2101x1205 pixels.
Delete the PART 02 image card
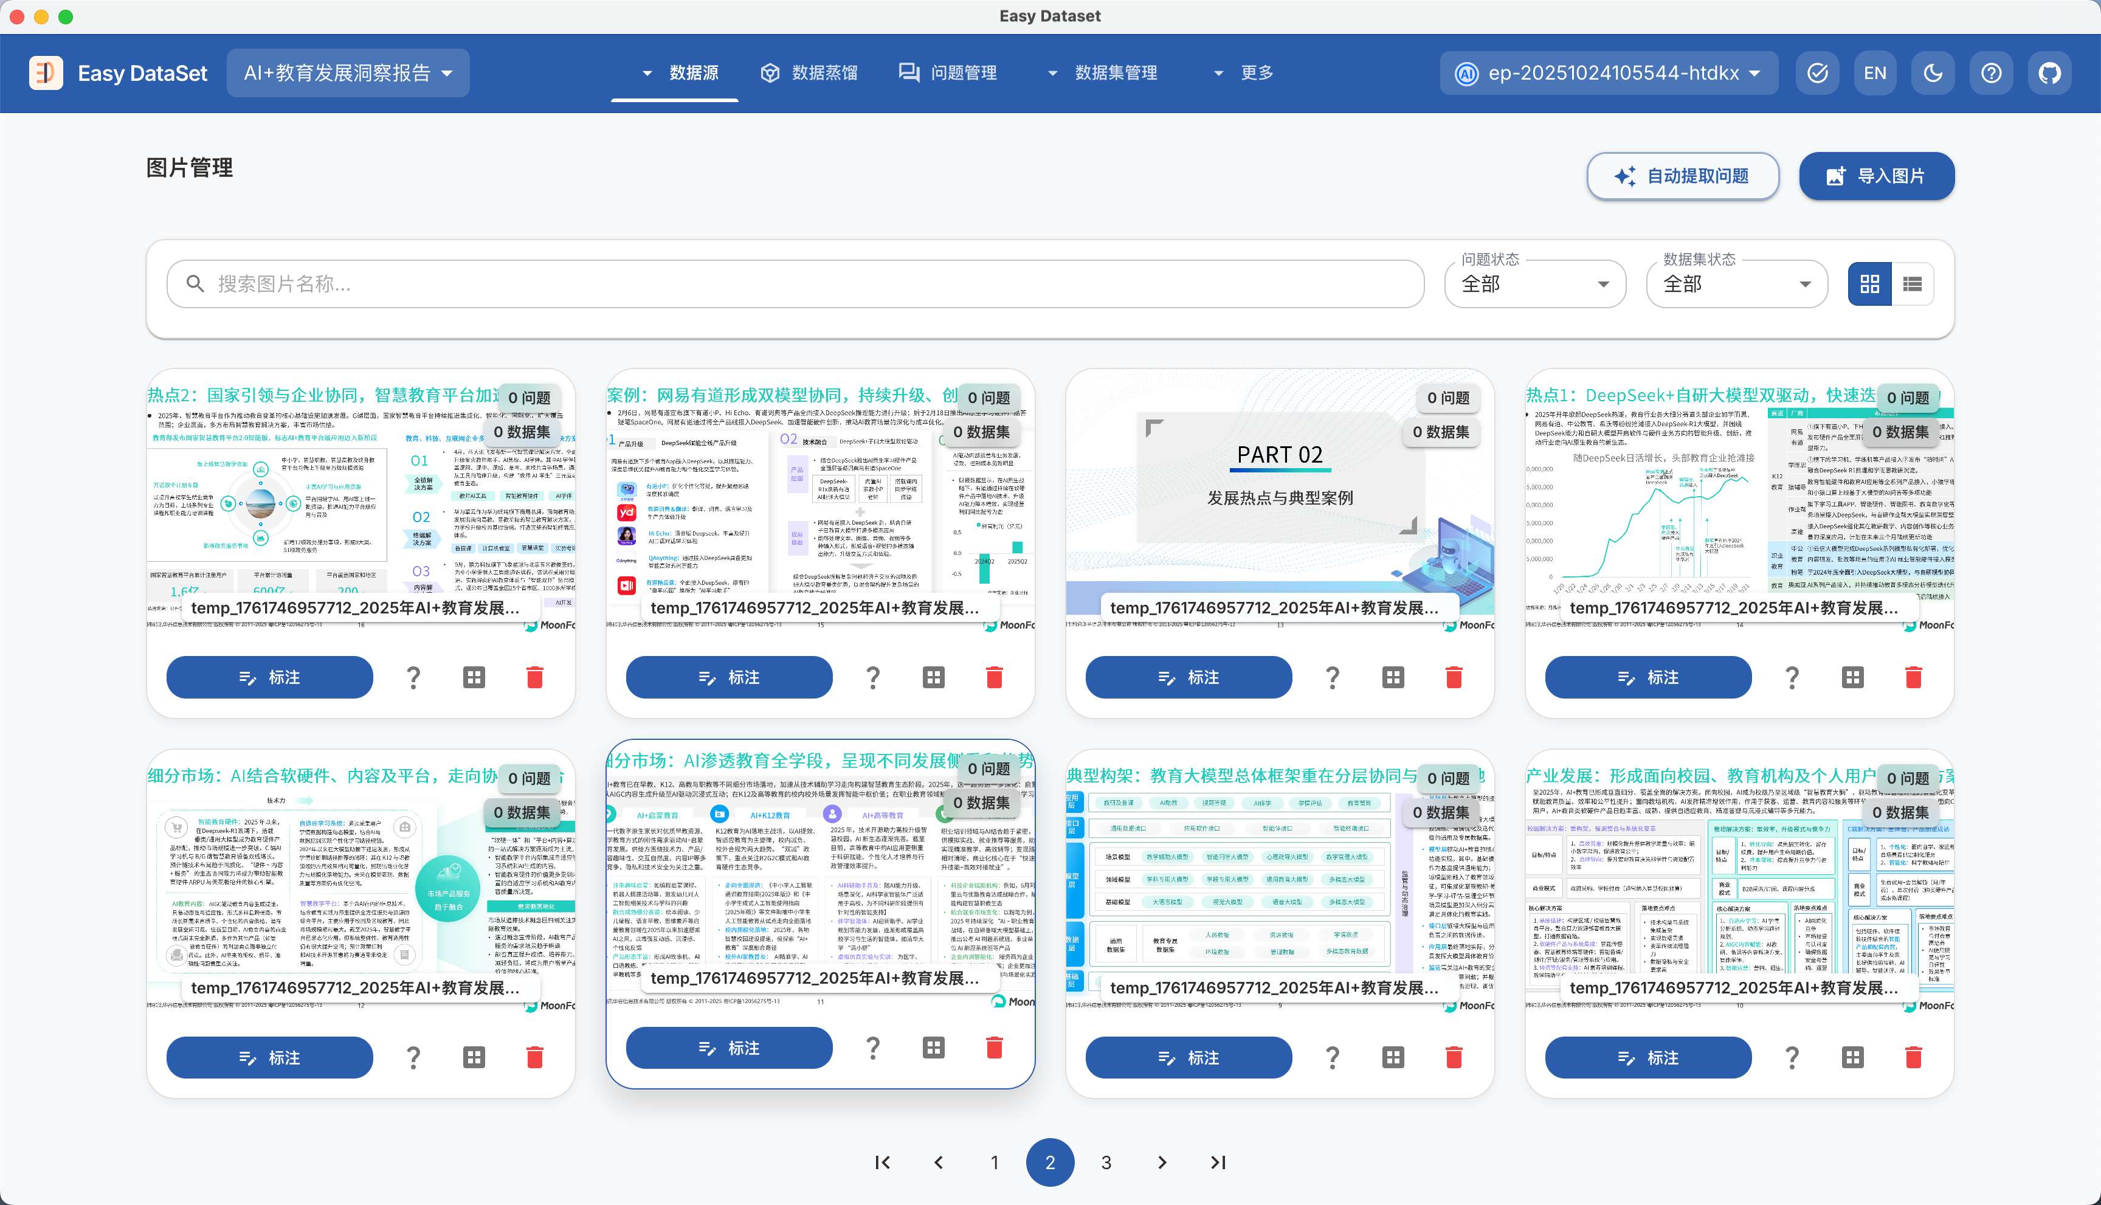point(1453,678)
